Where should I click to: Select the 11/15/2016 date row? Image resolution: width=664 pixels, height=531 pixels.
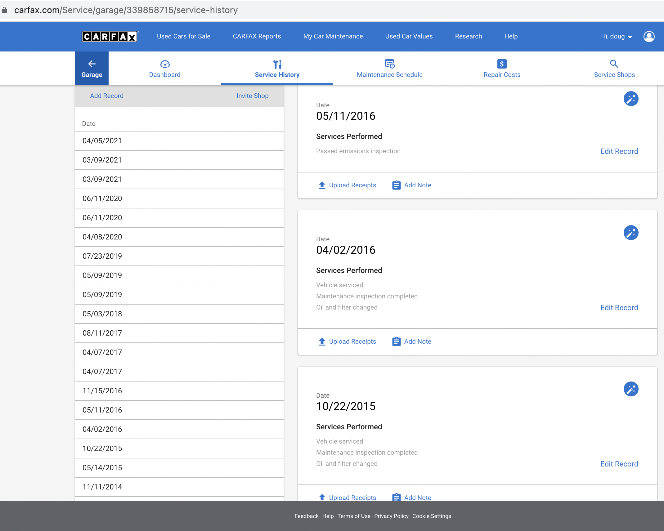click(x=179, y=391)
